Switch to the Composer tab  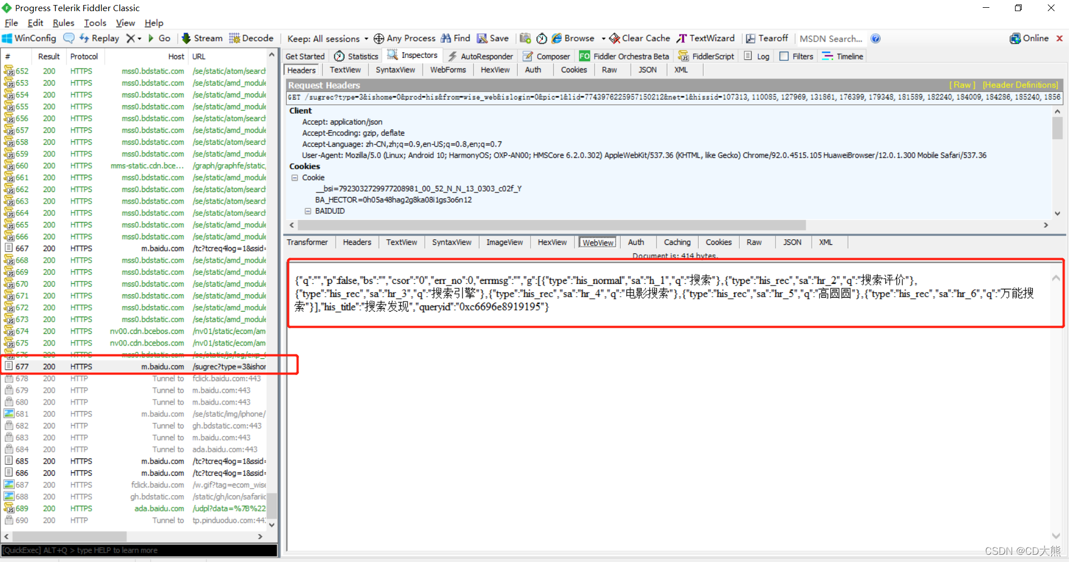click(x=546, y=56)
